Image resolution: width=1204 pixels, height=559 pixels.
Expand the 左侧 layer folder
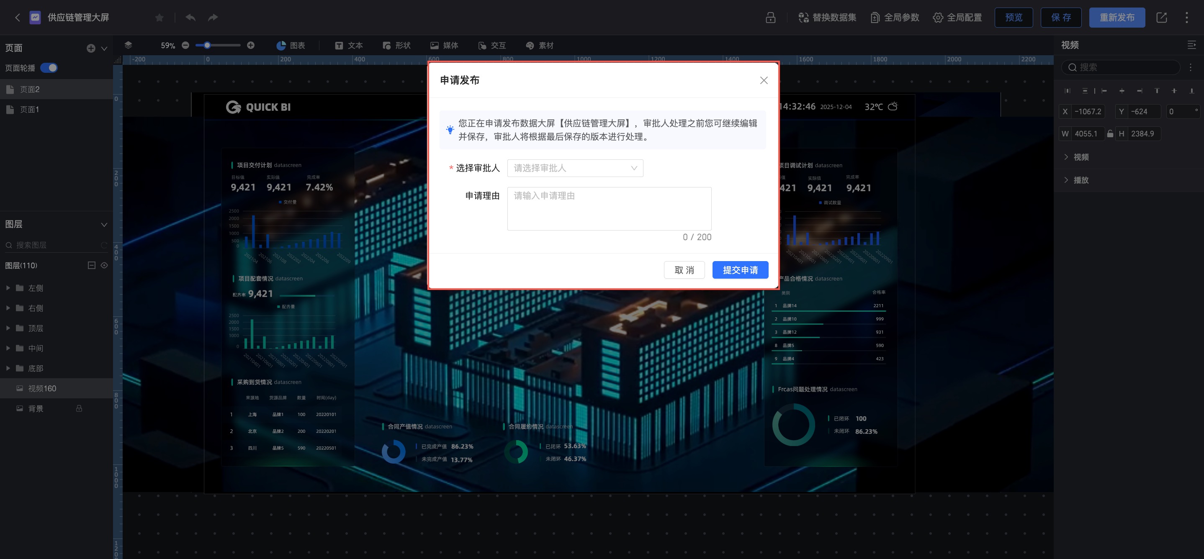8,288
